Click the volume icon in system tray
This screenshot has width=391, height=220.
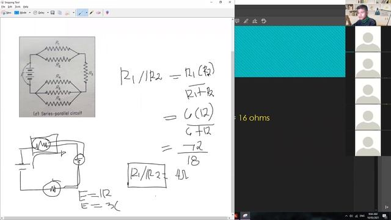pyautogui.click(x=351, y=216)
